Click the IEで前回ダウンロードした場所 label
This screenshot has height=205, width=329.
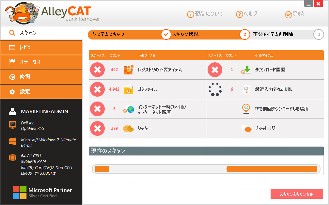pos(282,109)
